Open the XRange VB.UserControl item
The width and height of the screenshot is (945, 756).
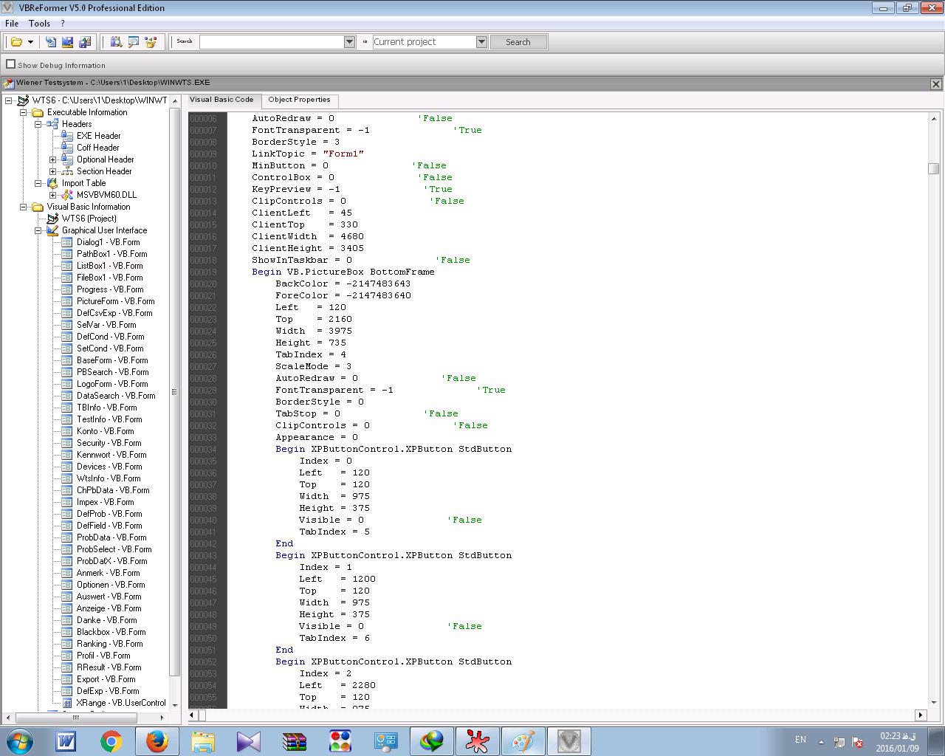coord(120,703)
